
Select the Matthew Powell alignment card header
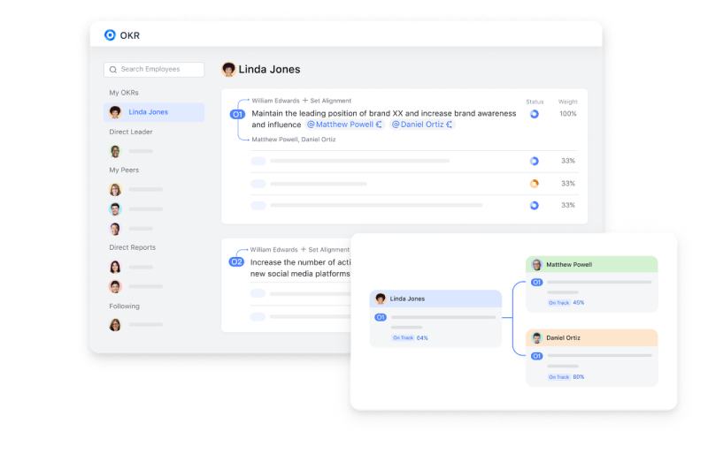(x=591, y=264)
